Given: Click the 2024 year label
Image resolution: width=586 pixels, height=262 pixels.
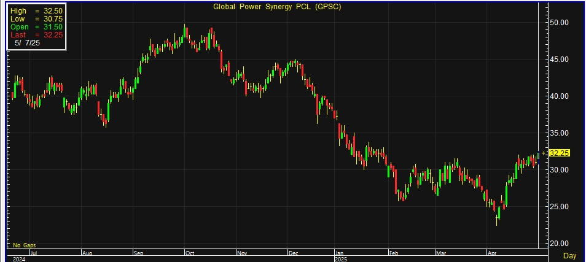Looking at the screenshot, I should pos(18,259).
